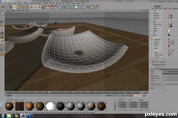Open the green Array modeling objects icon
This screenshot has height=118, width=178.
coord(72,7)
